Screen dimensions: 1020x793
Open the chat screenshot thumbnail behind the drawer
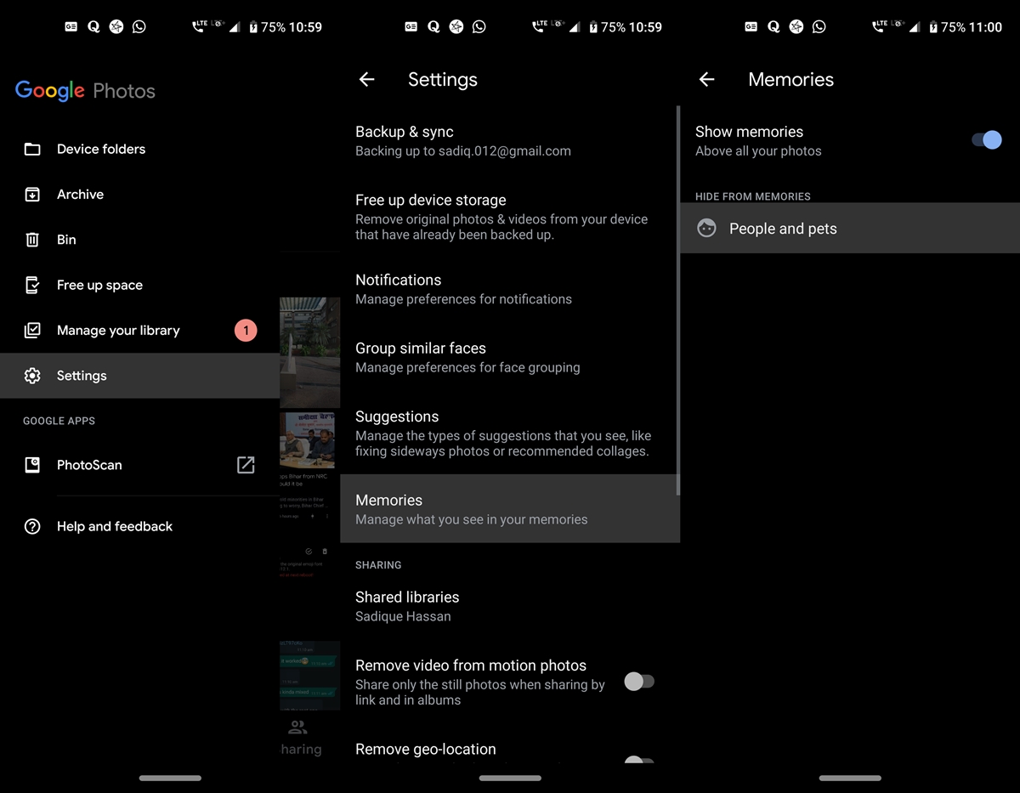[x=309, y=674]
